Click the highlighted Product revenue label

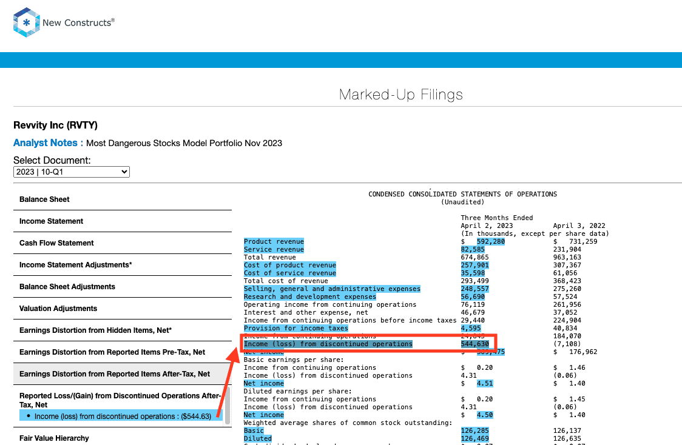point(274,241)
